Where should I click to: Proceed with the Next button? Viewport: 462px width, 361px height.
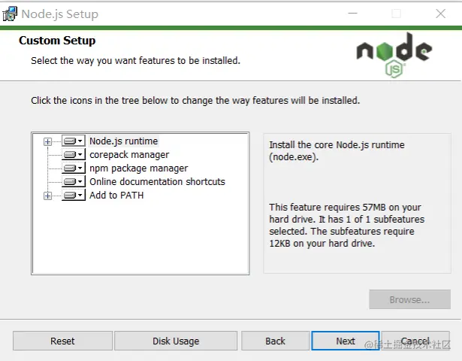[346, 341]
